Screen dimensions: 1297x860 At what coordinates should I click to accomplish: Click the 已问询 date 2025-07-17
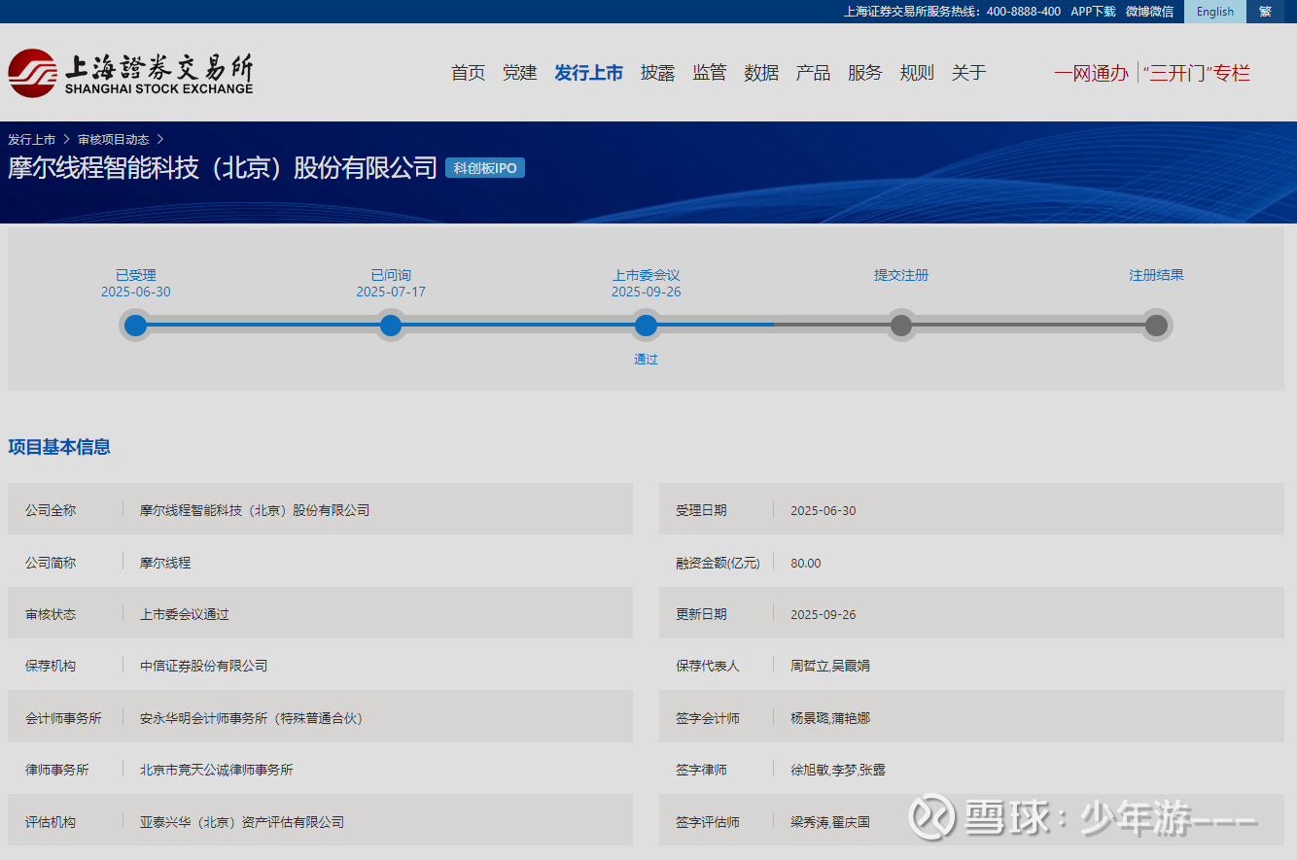pyautogui.click(x=391, y=292)
